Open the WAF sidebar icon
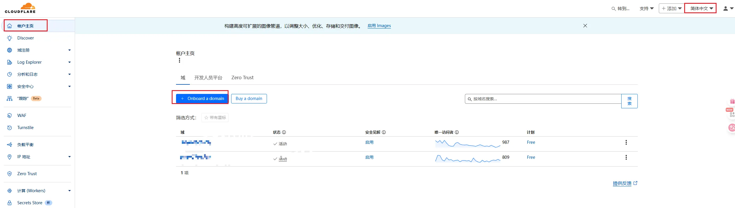735x208 pixels. tap(10, 116)
